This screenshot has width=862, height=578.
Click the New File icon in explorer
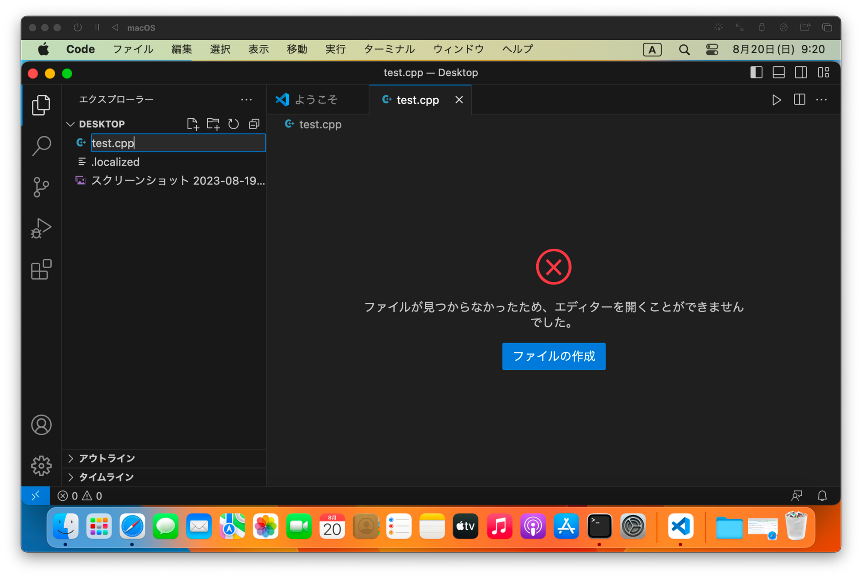[193, 124]
